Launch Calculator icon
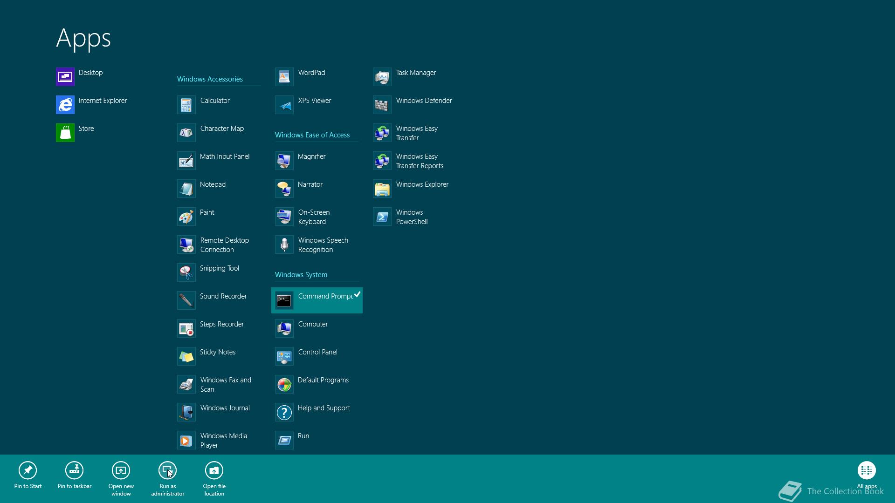 pyautogui.click(x=186, y=105)
